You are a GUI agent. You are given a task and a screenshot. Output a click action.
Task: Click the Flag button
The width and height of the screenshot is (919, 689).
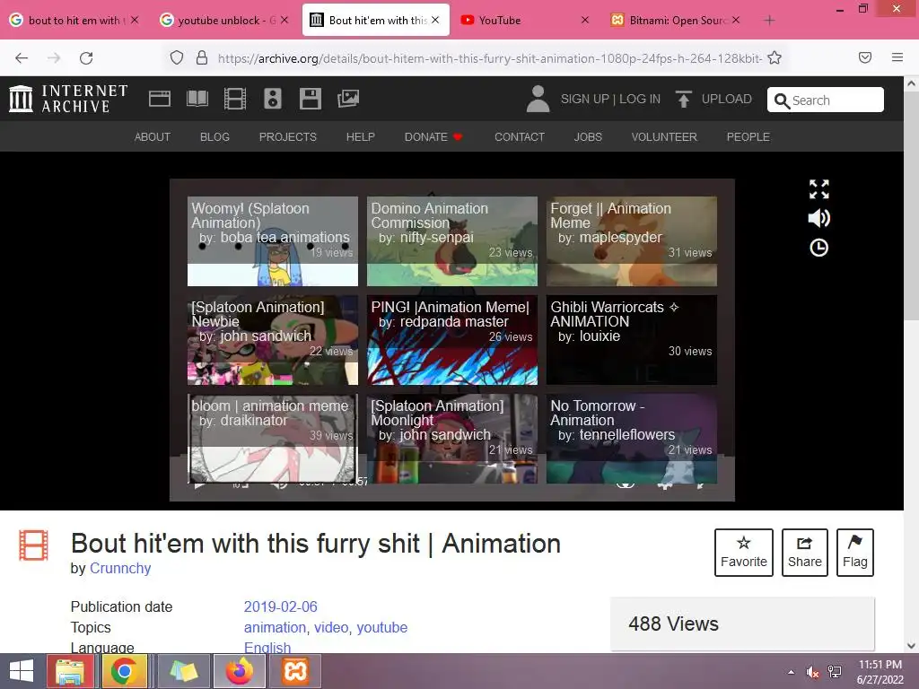[x=855, y=553]
